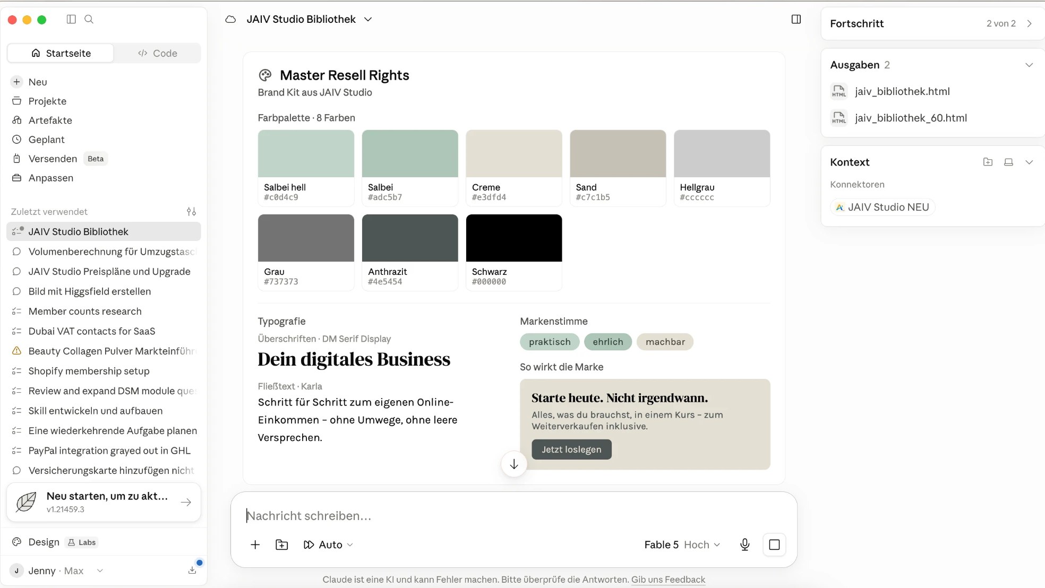This screenshot has width=1045, height=588.
Task: Click download icon near user profile
Action: click(x=192, y=570)
